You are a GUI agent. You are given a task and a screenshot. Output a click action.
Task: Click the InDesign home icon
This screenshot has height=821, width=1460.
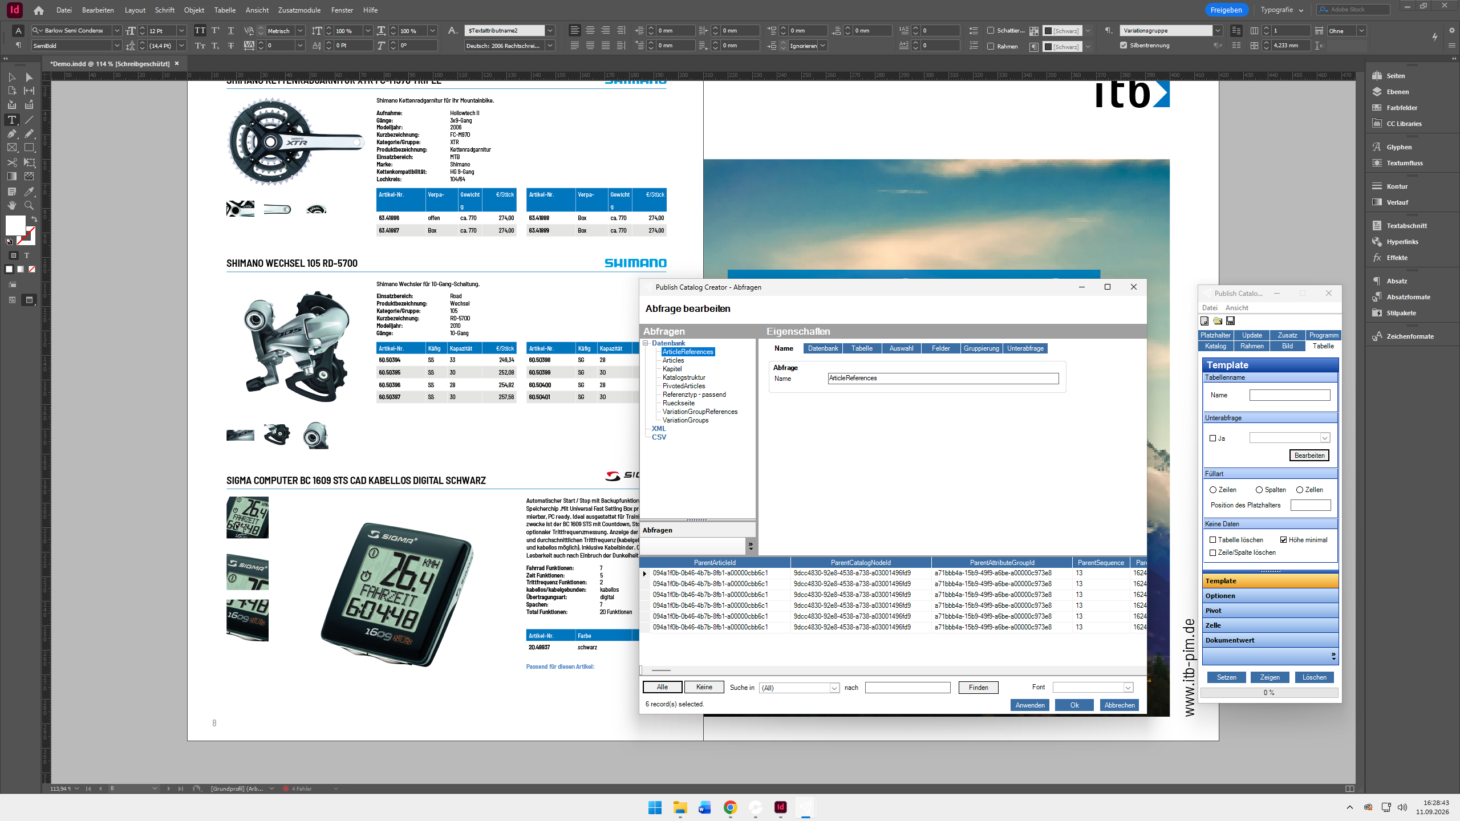(x=38, y=10)
